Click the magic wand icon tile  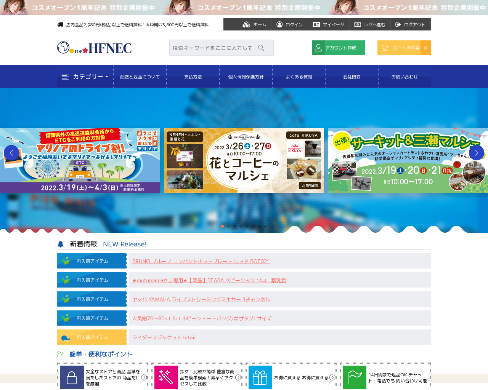coord(166,377)
